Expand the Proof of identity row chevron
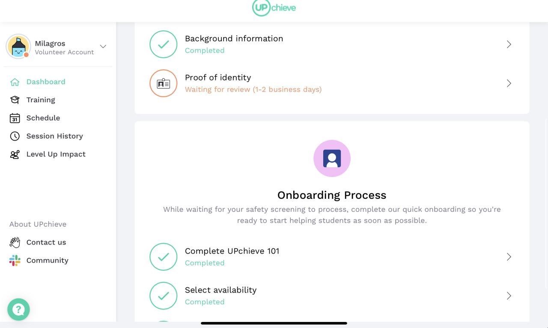This screenshot has width=548, height=328. (509, 83)
